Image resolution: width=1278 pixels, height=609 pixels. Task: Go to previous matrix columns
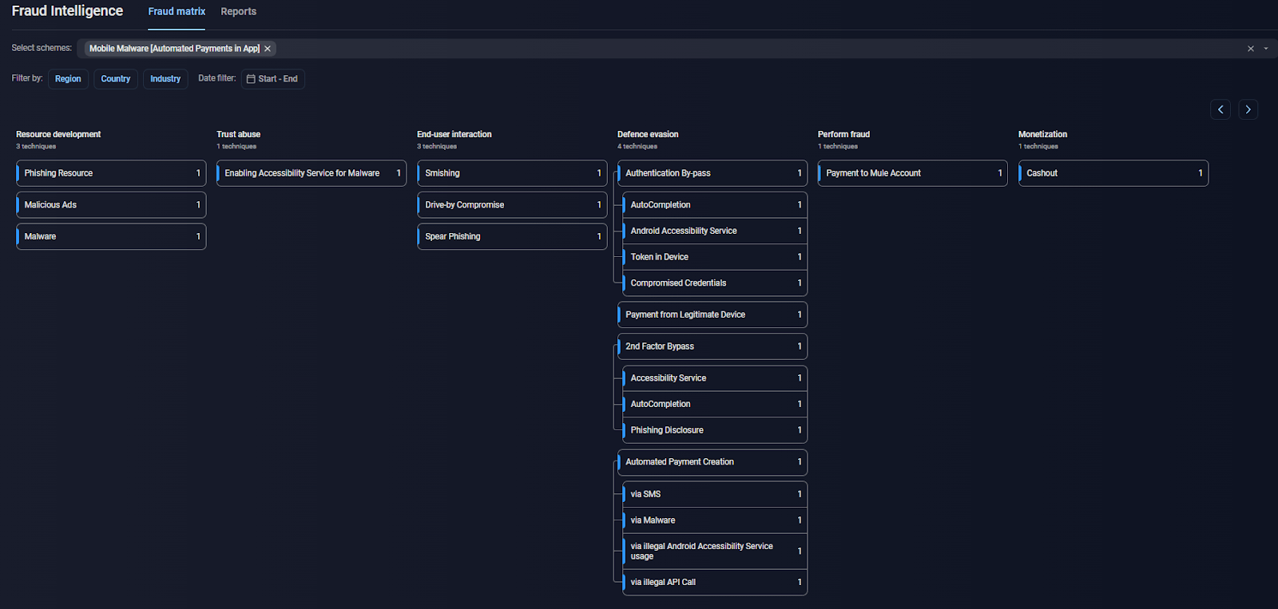(x=1220, y=109)
